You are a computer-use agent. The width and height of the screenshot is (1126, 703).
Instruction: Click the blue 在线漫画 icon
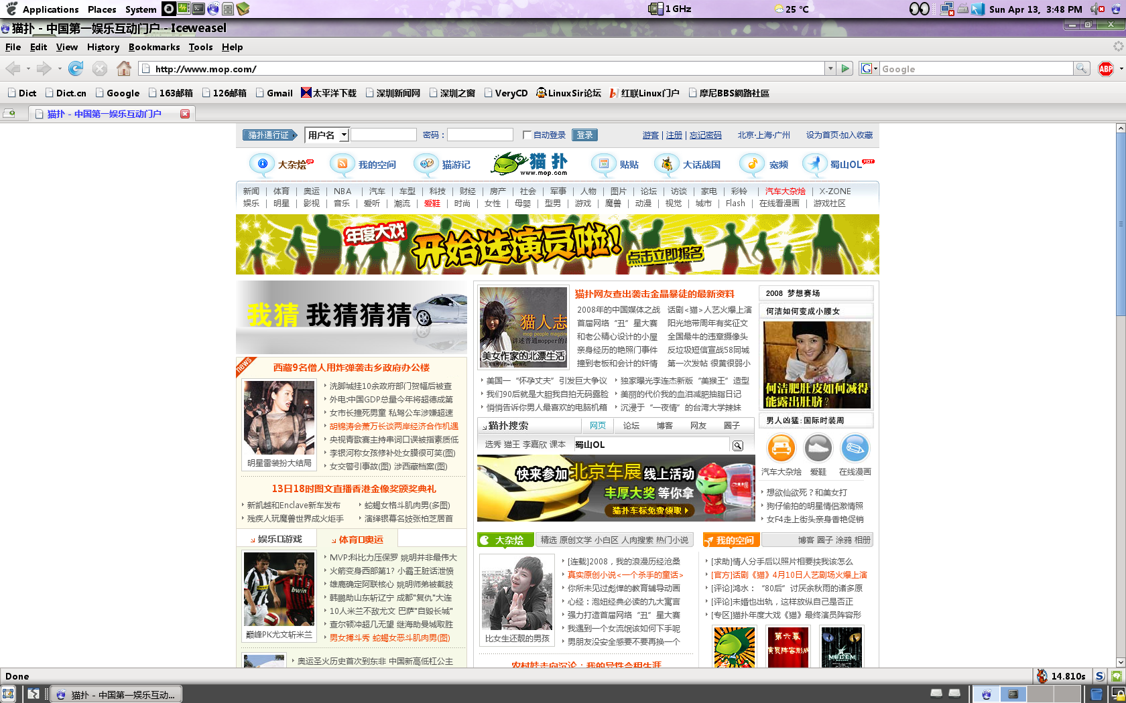(x=855, y=448)
